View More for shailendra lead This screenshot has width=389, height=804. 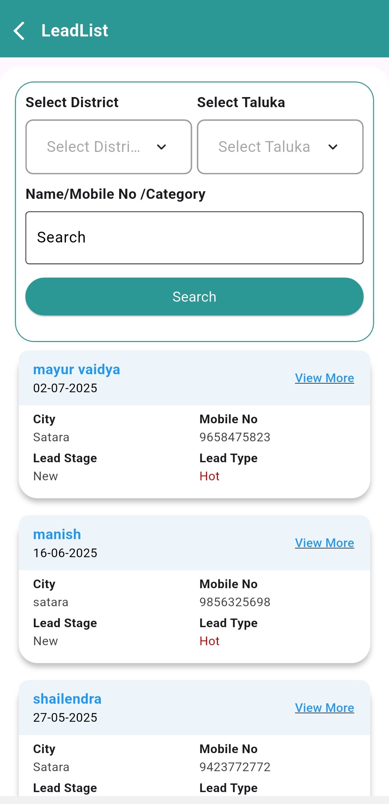tap(324, 708)
